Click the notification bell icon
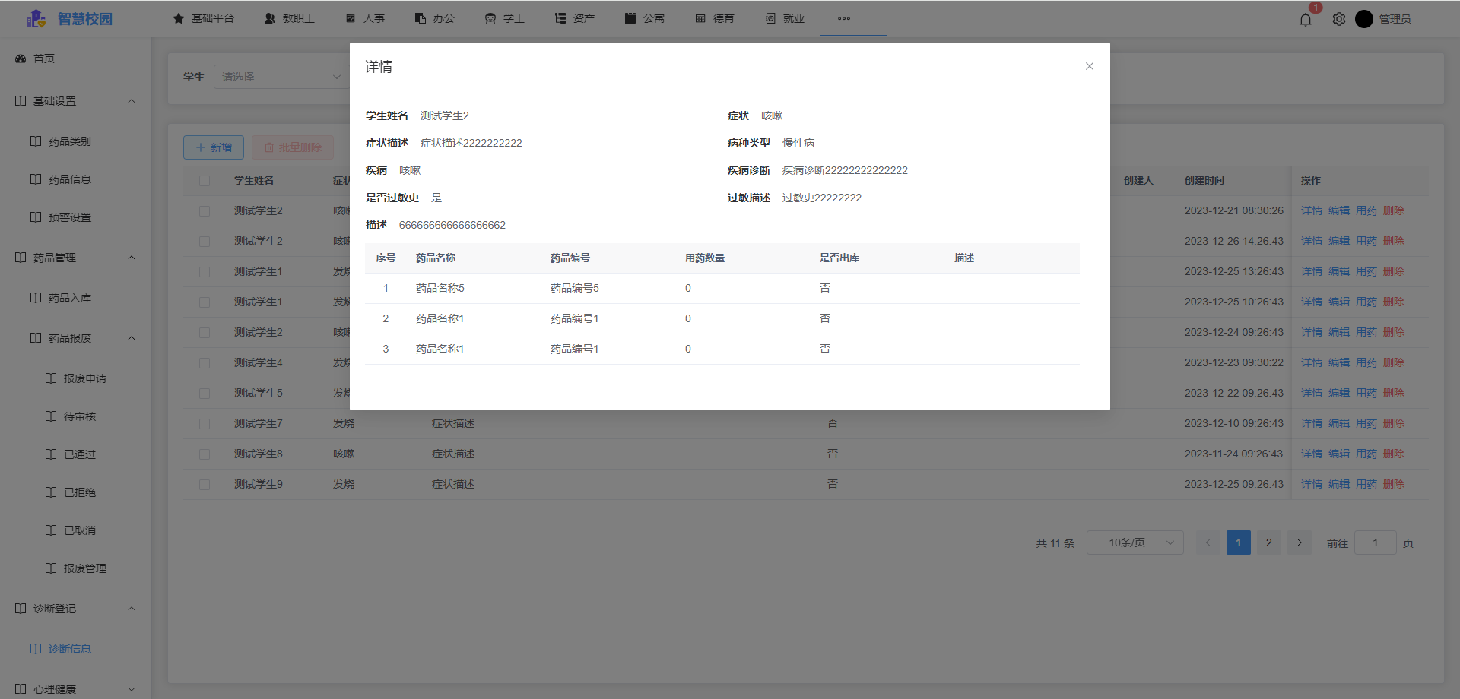Screen dimensions: 1460x699 [1306, 20]
